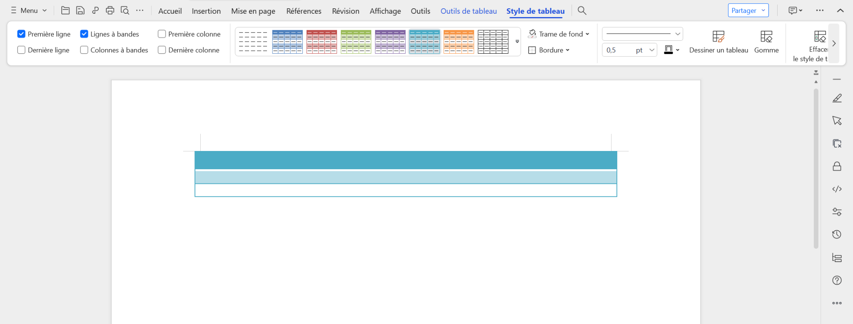The width and height of the screenshot is (853, 324).
Task: Open the clear formatting icon in sidebar
Action: coord(837,143)
